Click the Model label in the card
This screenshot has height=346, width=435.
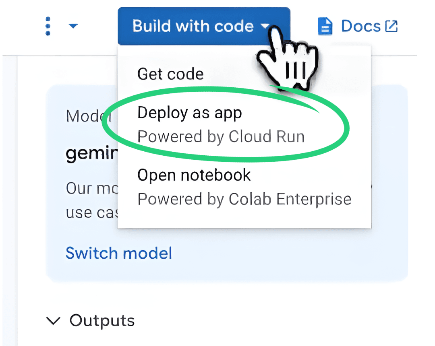[x=89, y=116]
